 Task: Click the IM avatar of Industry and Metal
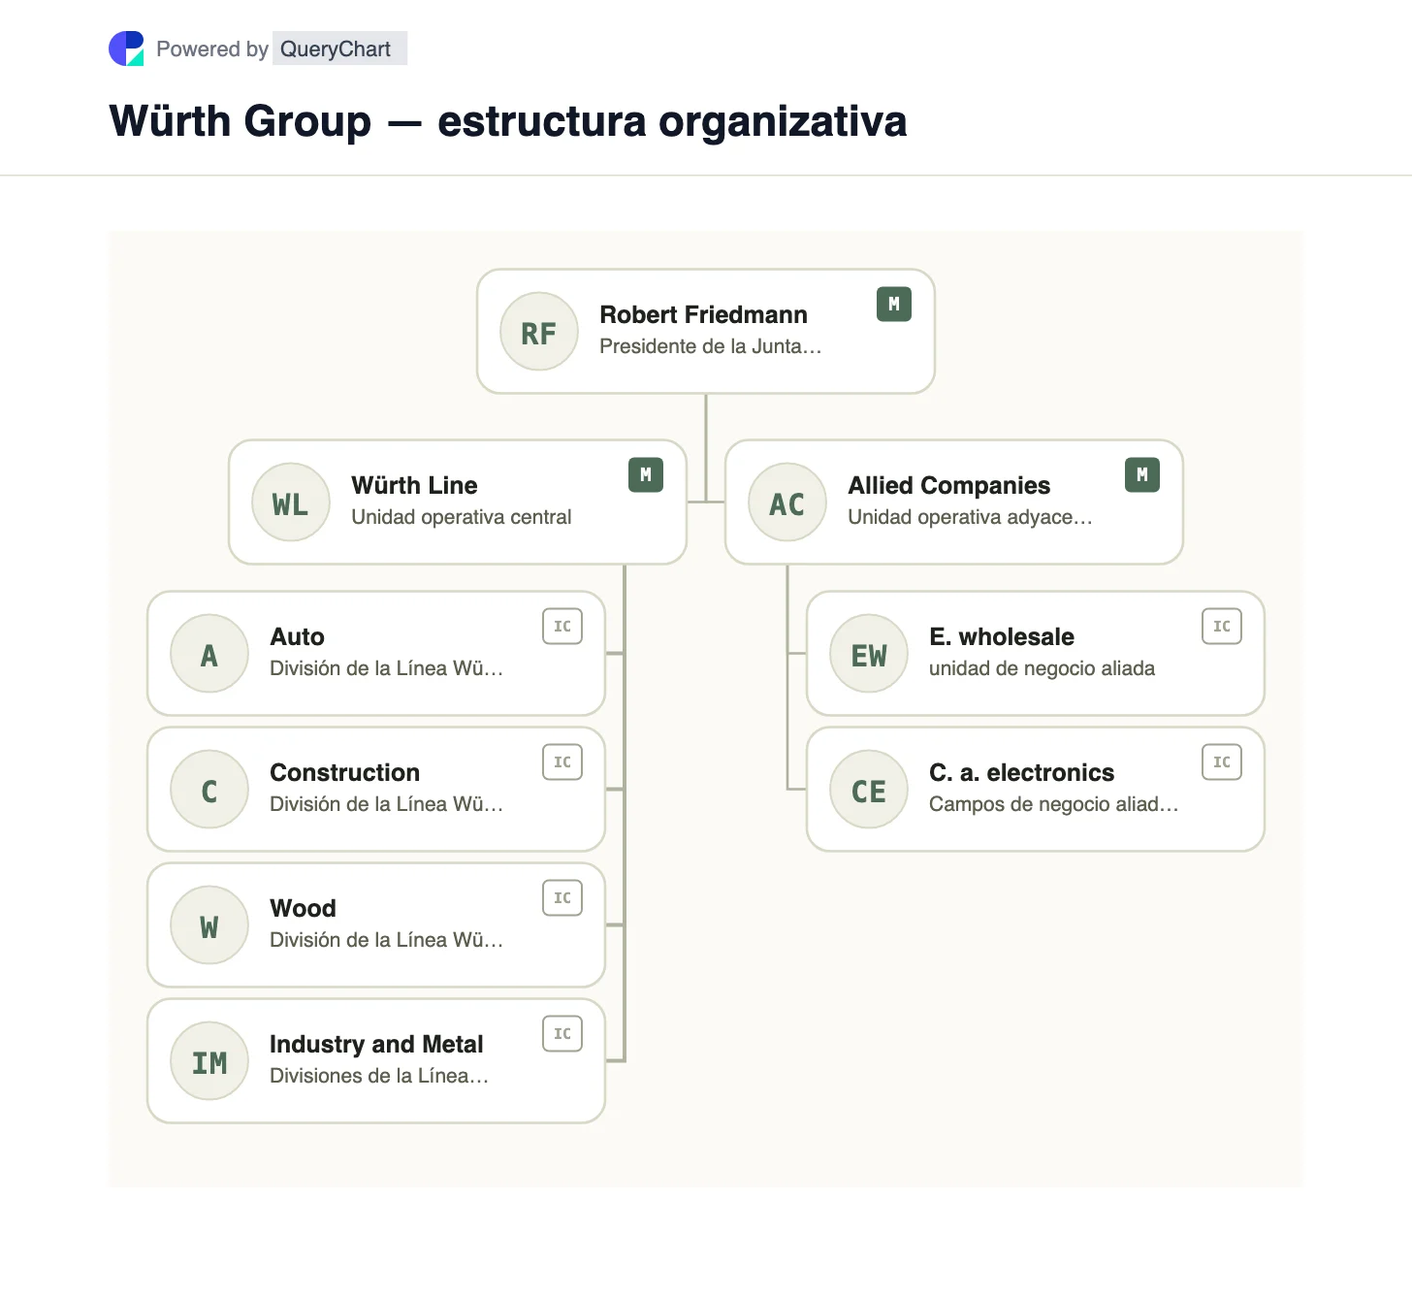pos(209,1061)
